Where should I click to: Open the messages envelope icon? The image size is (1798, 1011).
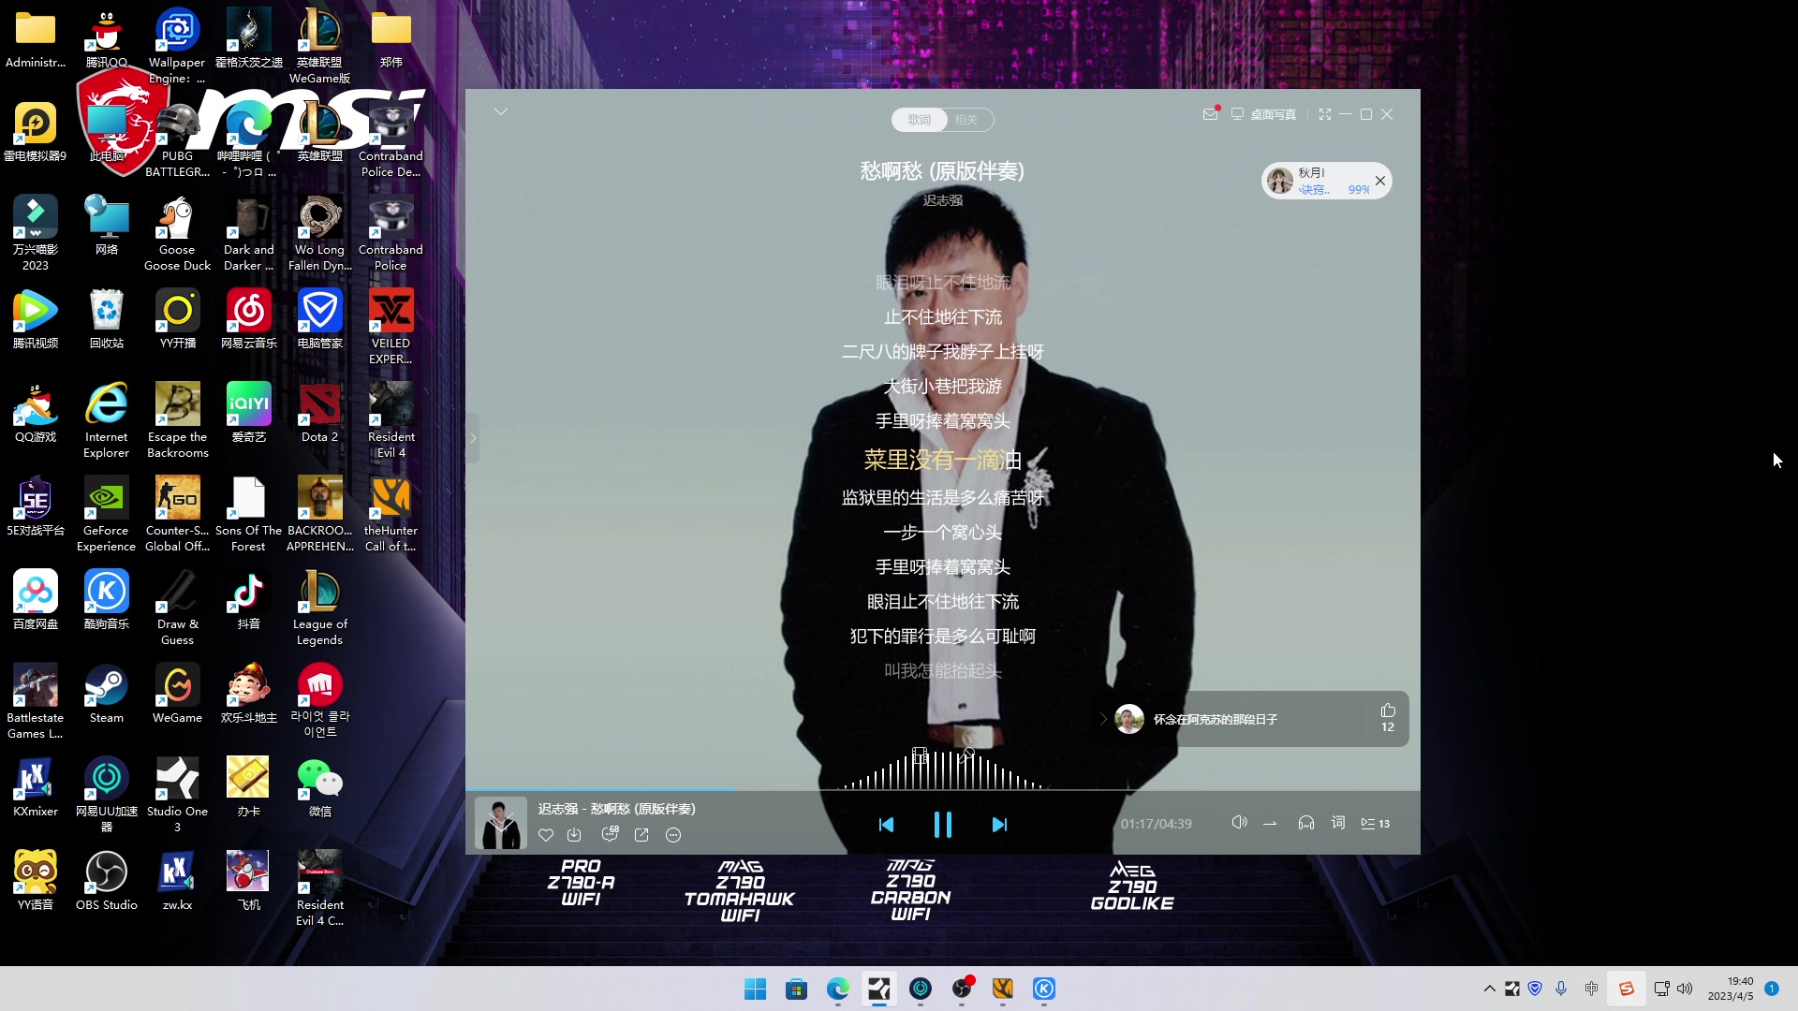click(1210, 114)
